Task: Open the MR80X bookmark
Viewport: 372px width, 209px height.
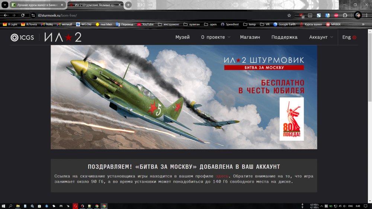Action: (x=333, y=24)
